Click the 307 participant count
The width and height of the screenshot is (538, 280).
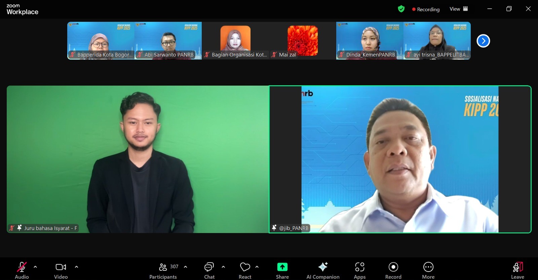coord(174,267)
